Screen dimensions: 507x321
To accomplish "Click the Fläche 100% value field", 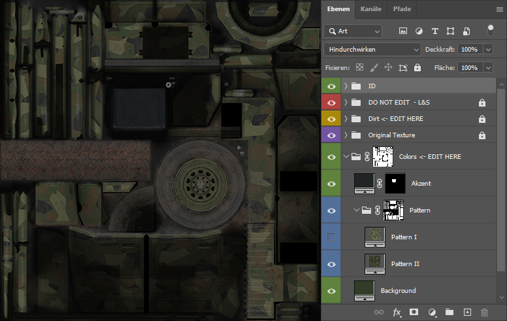I will [x=470, y=67].
